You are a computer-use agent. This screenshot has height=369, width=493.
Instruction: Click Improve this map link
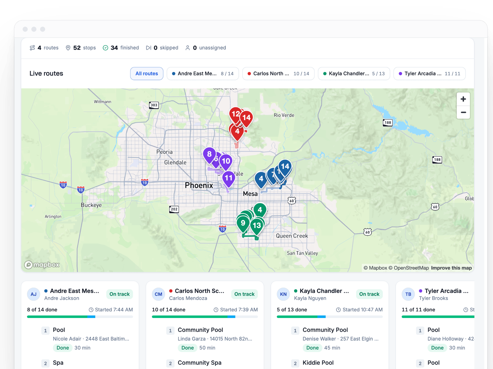coord(451,268)
